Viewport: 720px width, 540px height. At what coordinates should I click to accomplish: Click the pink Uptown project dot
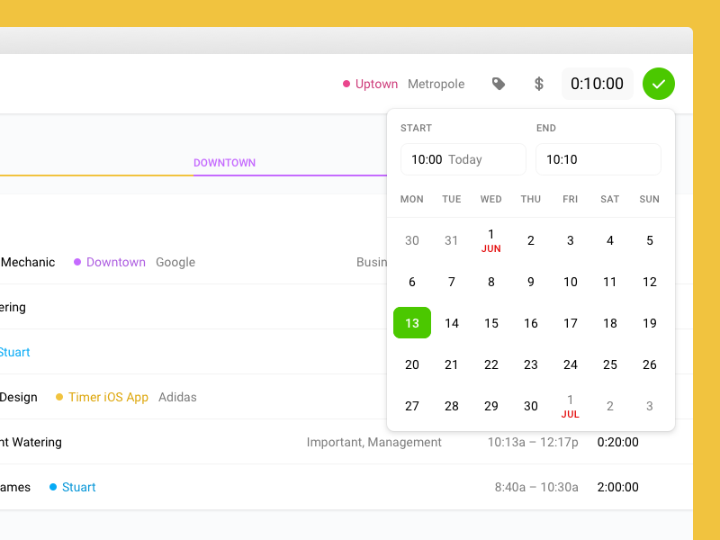(346, 85)
